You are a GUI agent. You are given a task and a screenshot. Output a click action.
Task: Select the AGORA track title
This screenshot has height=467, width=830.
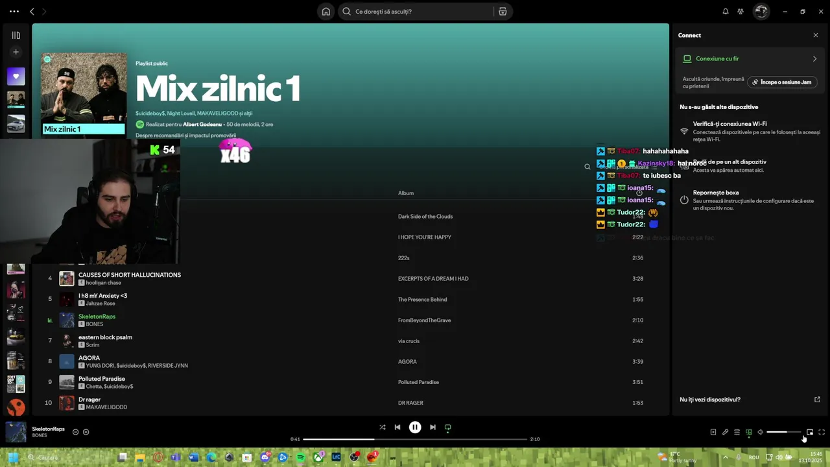click(89, 358)
